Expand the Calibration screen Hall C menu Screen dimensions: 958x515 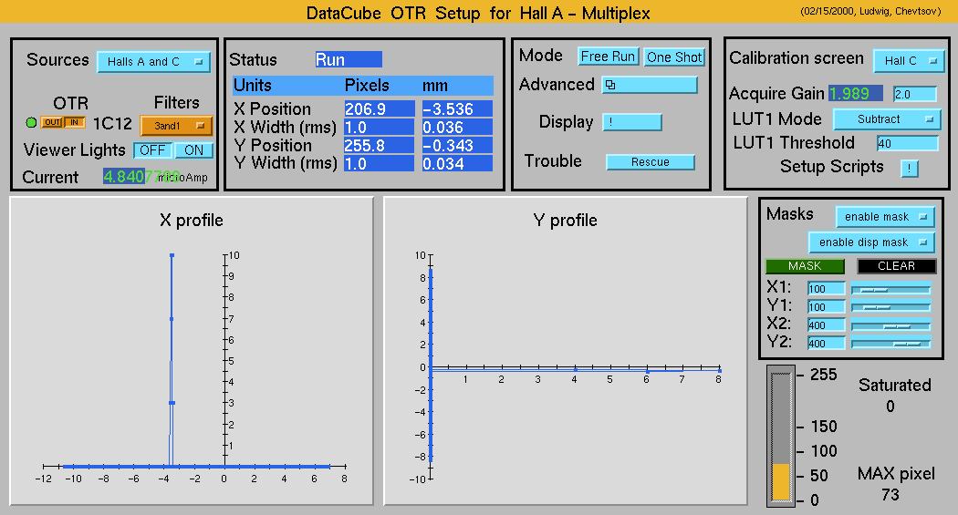(908, 61)
